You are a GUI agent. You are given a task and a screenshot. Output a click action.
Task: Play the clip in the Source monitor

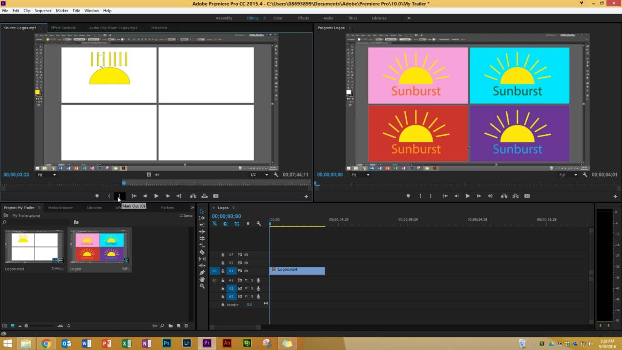click(156, 196)
